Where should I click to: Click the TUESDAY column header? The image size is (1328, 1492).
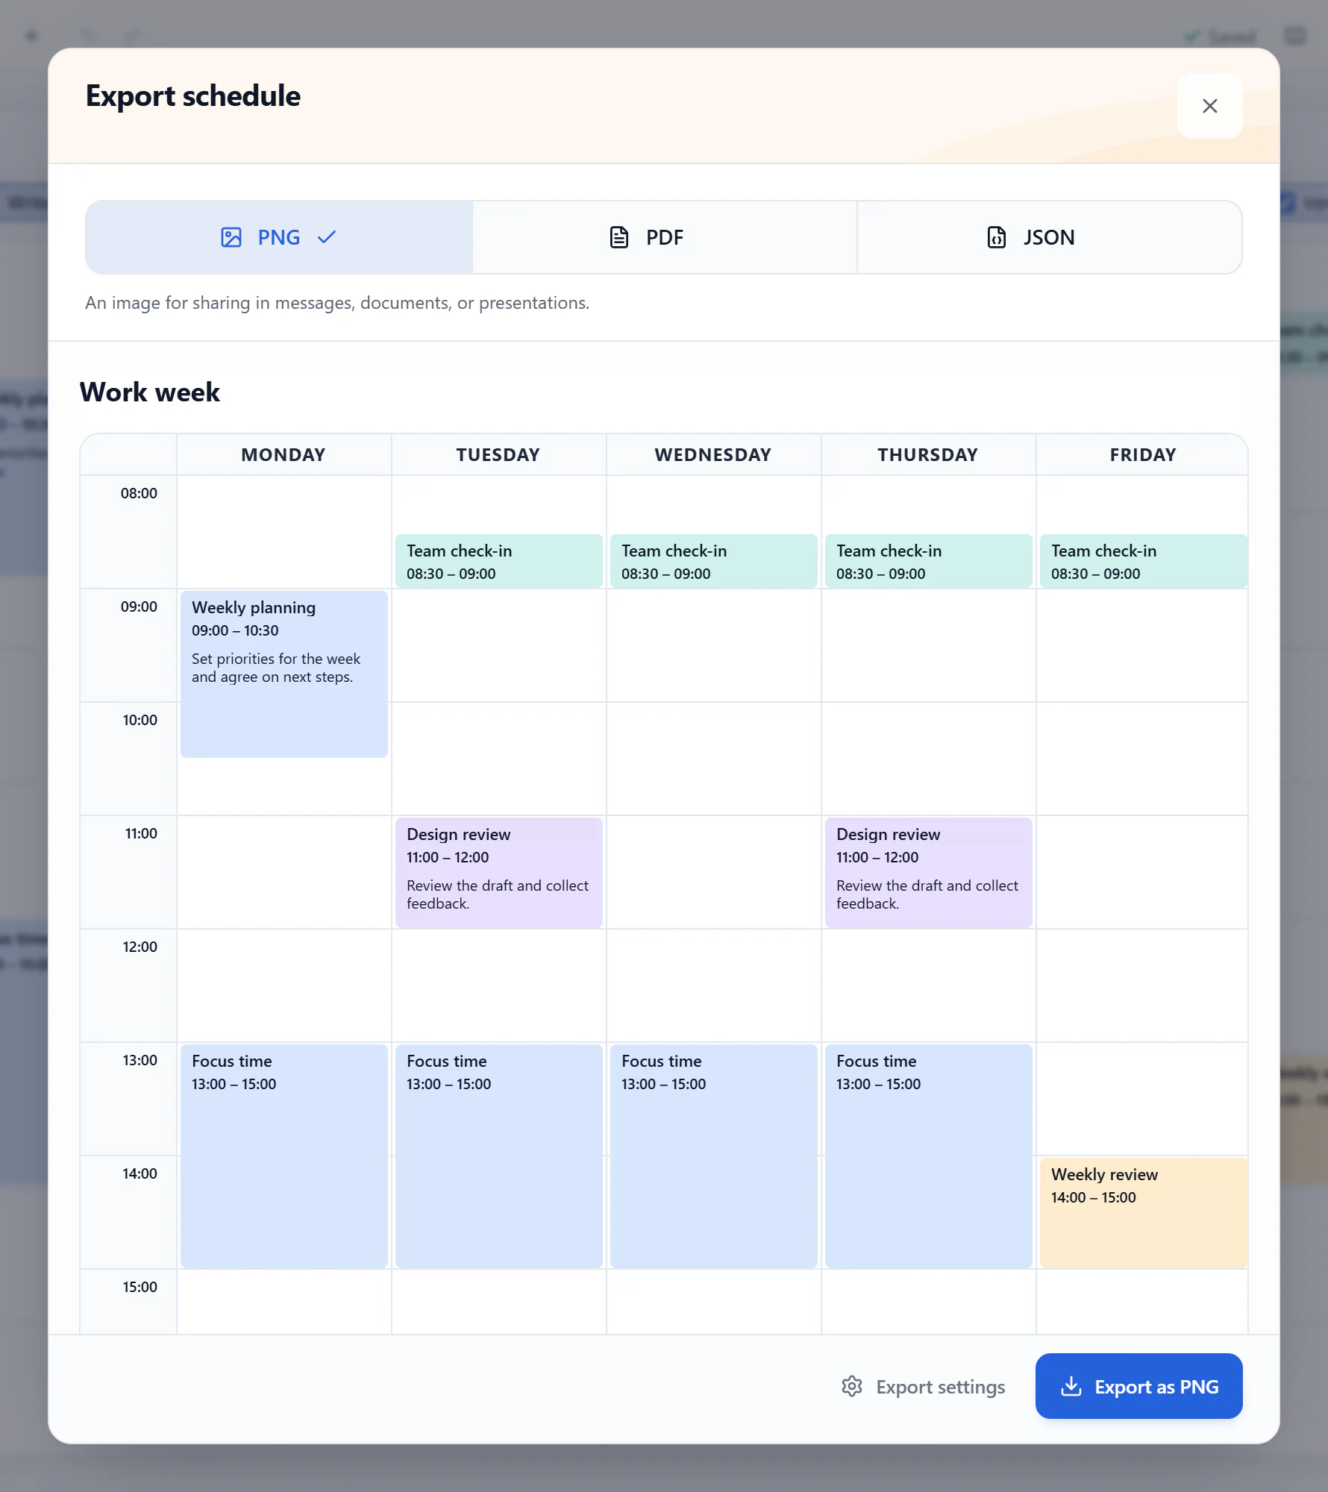(x=498, y=454)
